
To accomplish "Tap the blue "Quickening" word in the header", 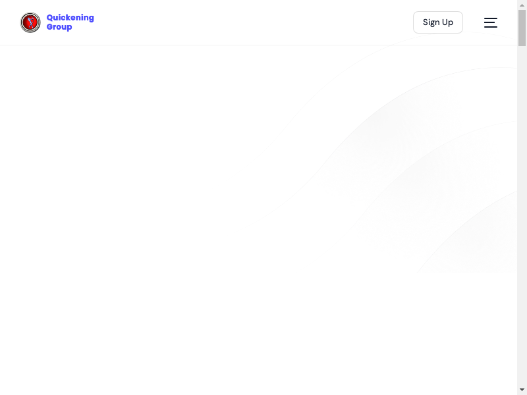I will [70, 18].
